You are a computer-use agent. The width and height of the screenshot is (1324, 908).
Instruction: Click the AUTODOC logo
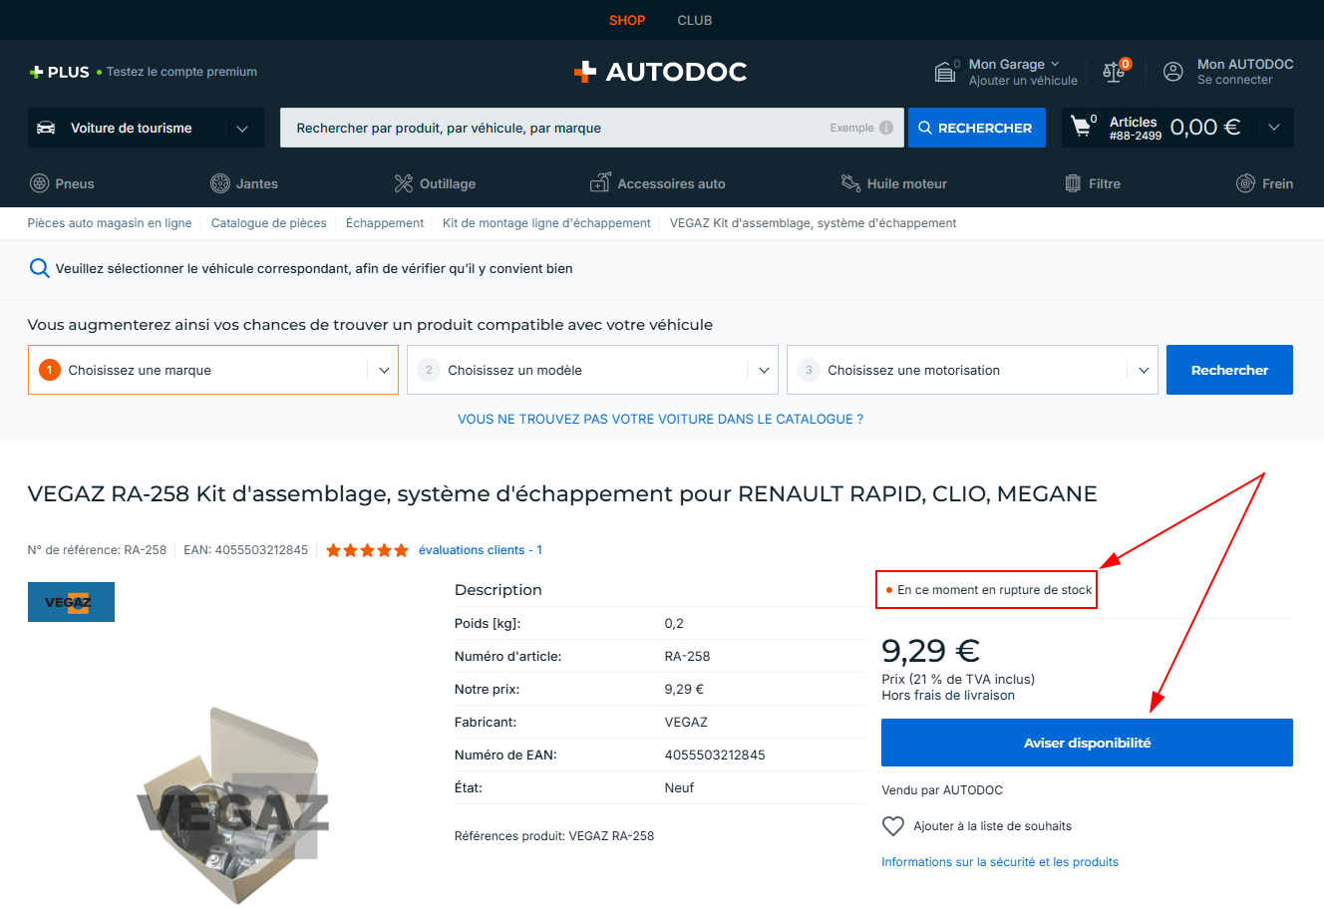click(x=660, y=72)
